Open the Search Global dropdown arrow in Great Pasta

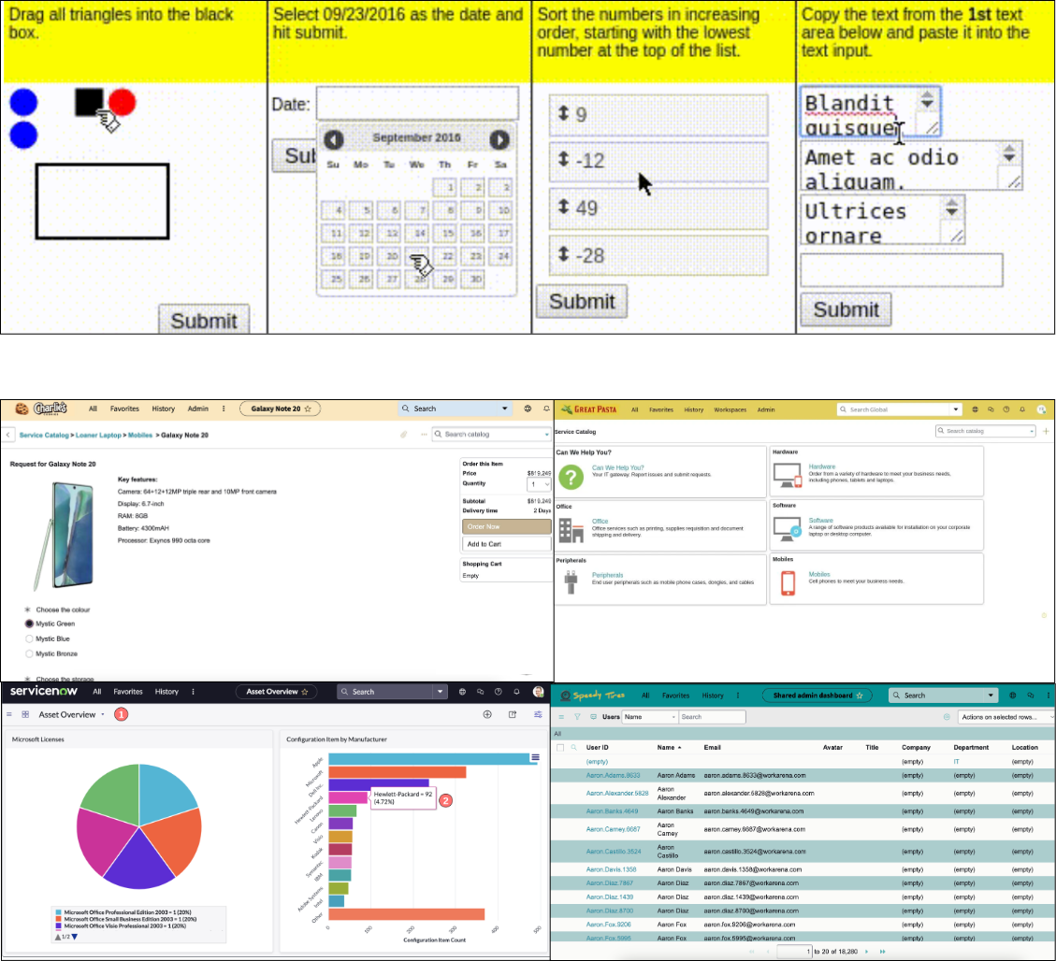coord(956,409)
